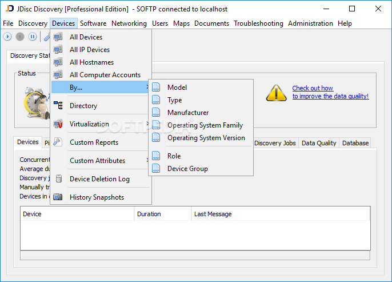Switch to the Database tab
392x282 pixels.
click(355, 143)
